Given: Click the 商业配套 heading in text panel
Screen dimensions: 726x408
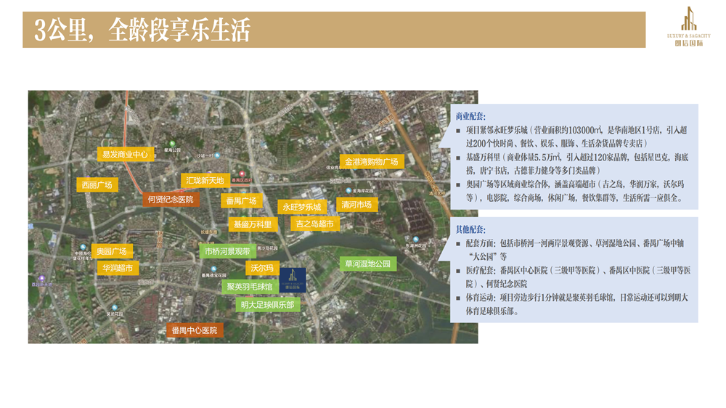Looking at the screenshot, I should coord(470,116).
